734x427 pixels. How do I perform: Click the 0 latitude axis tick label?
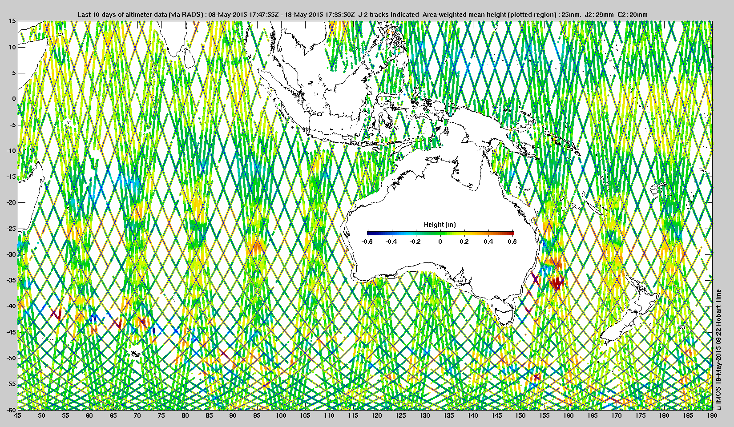14,99
